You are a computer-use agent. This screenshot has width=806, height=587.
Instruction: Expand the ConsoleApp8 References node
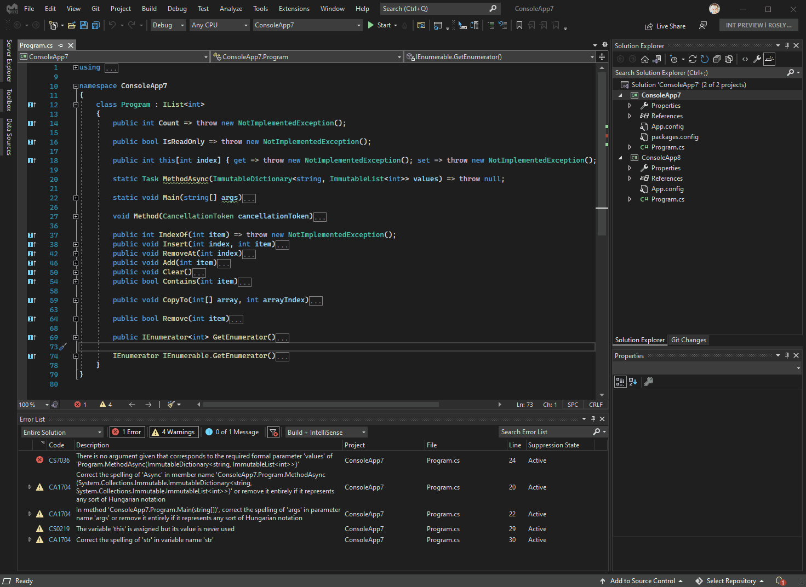(x=630, y=179)
